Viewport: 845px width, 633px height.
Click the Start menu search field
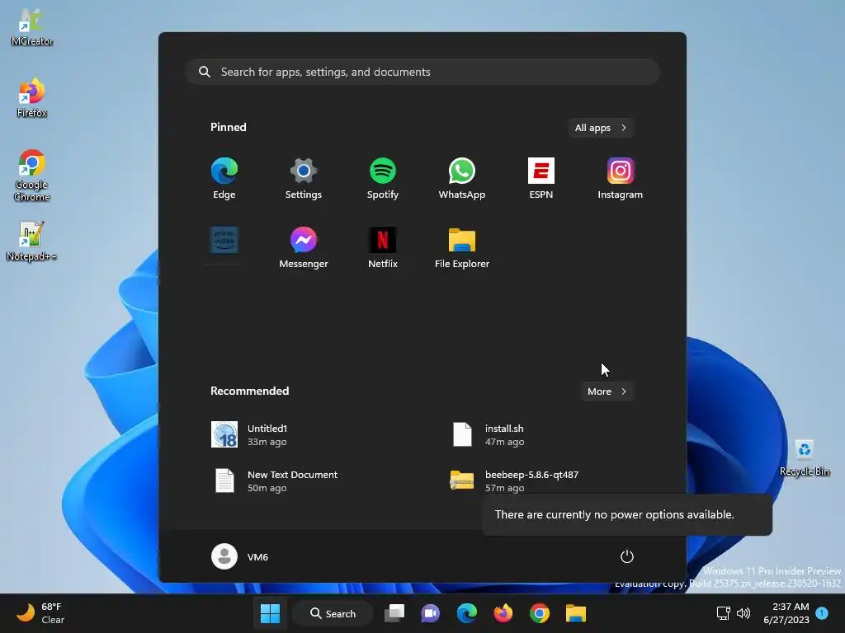(x=422, y=72)
